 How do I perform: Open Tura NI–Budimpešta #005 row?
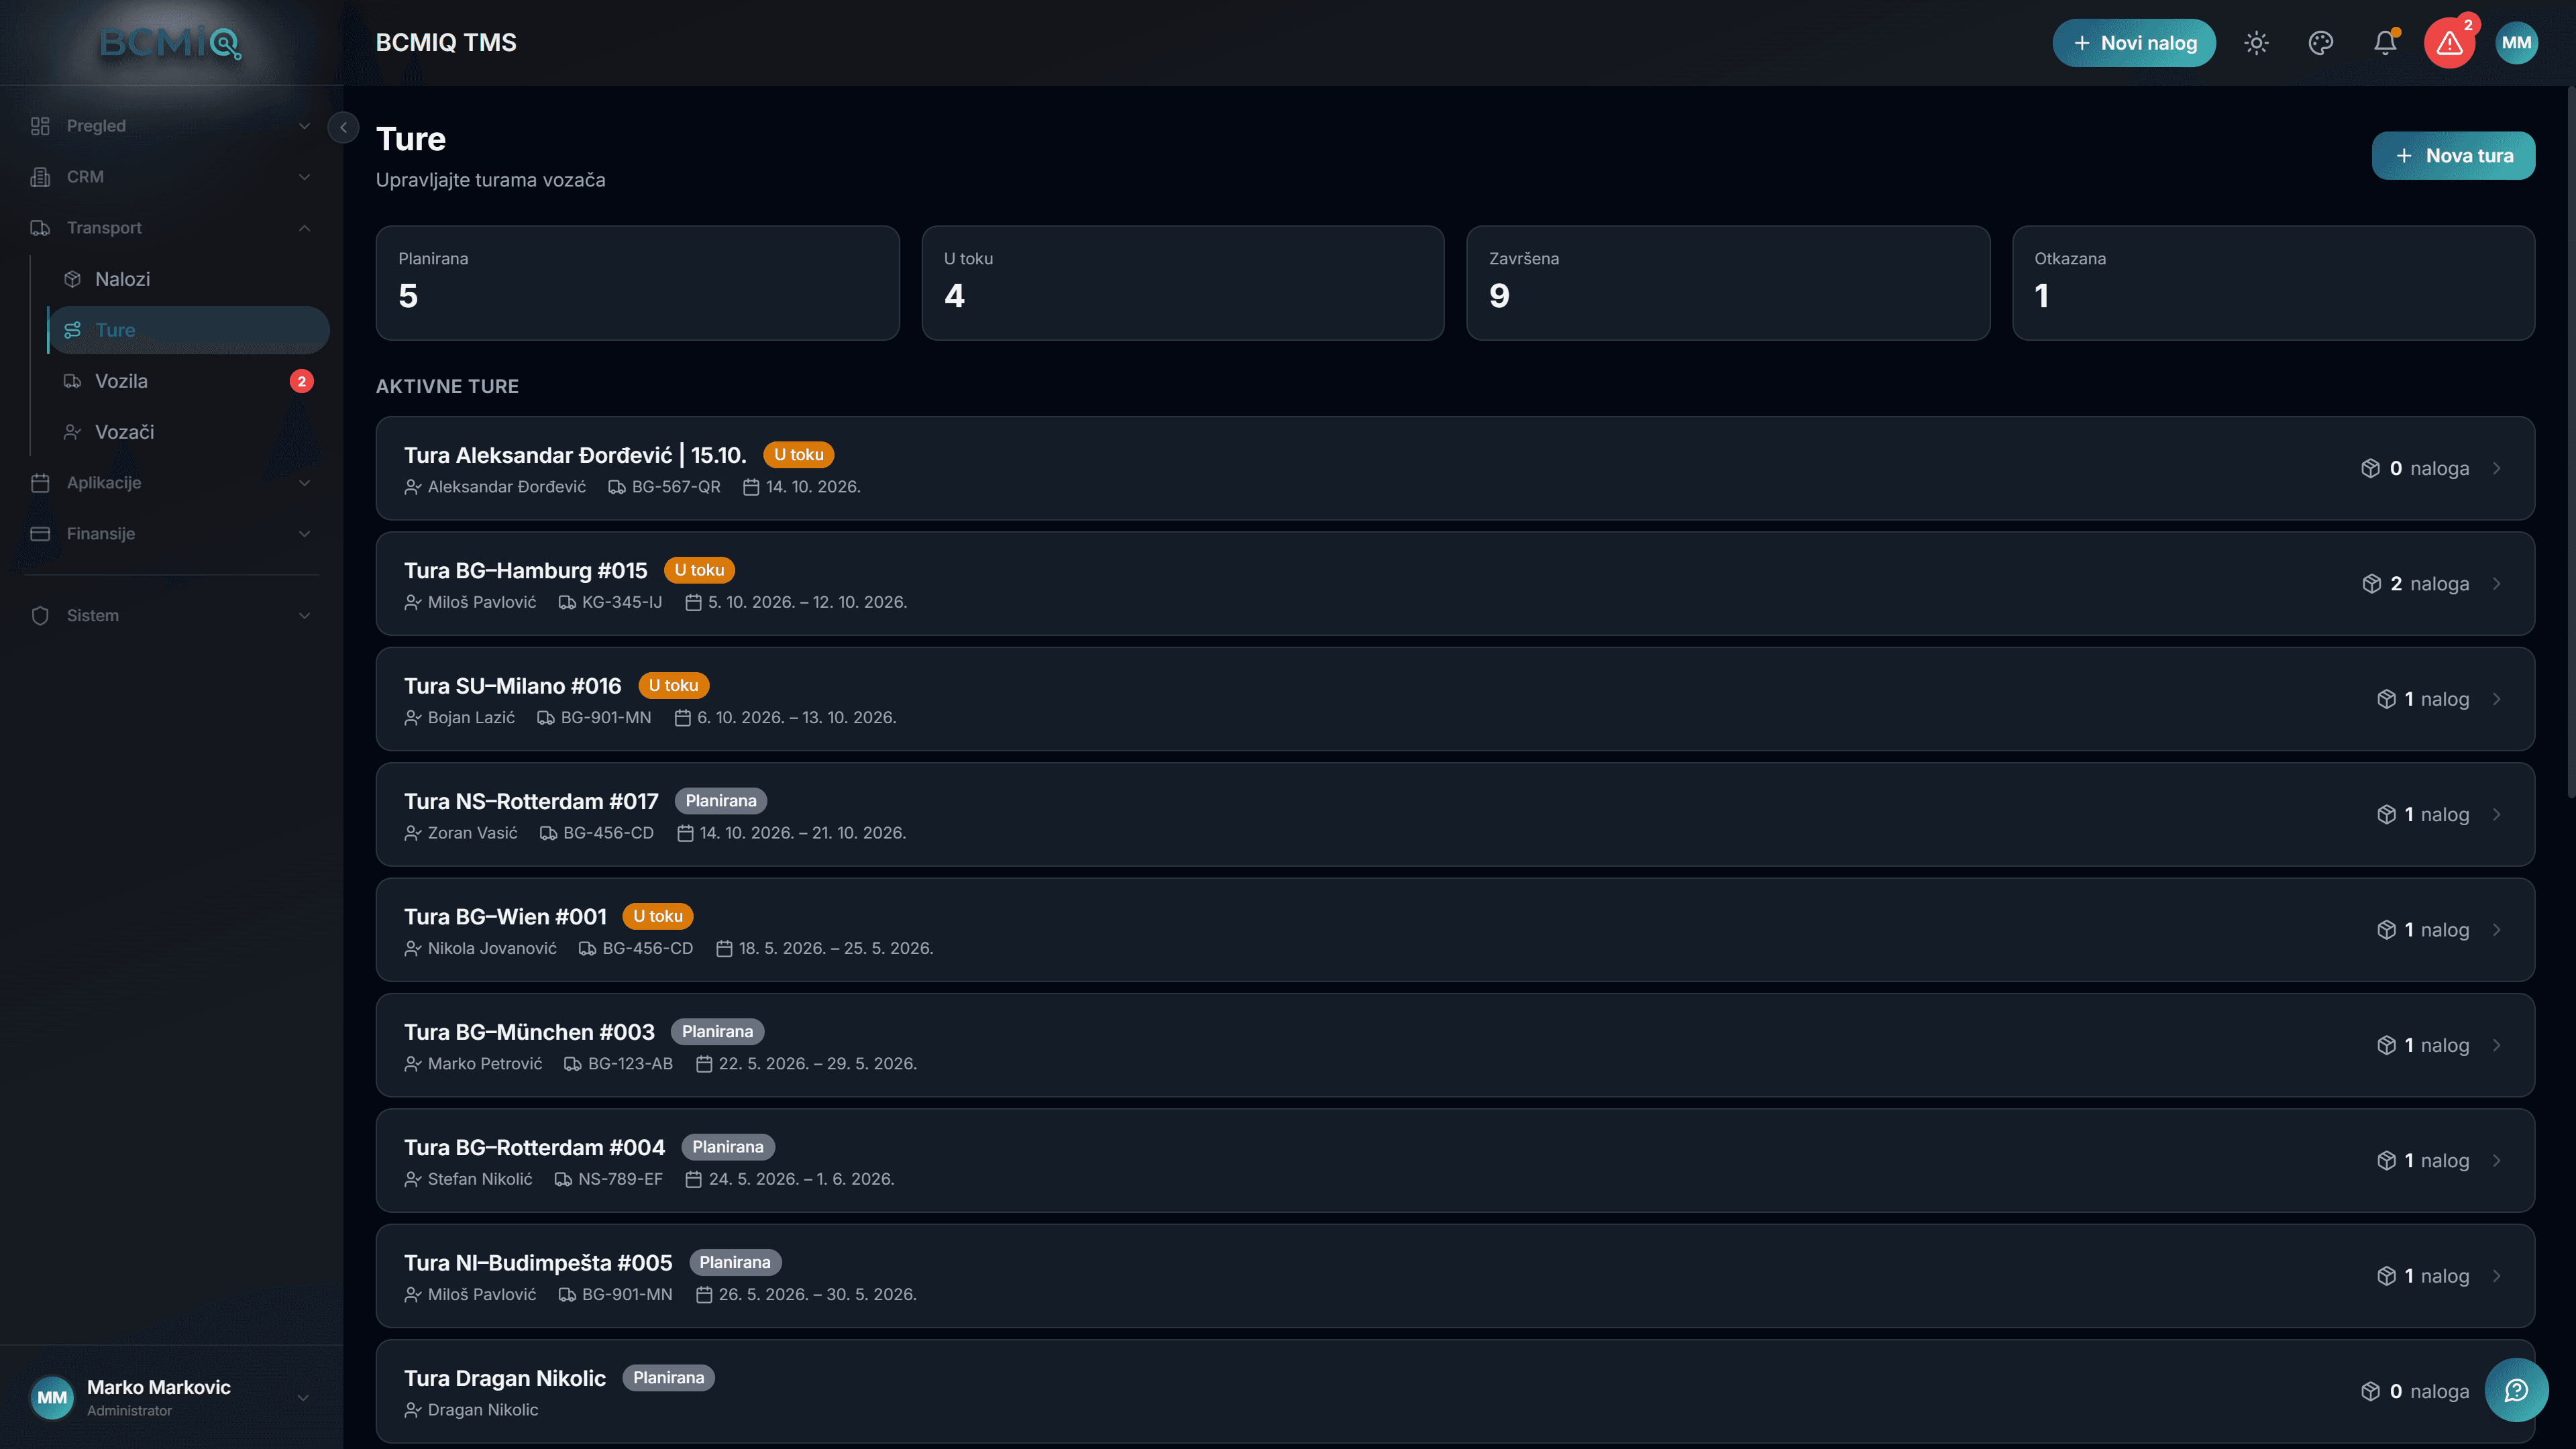pos(1455,1276)
